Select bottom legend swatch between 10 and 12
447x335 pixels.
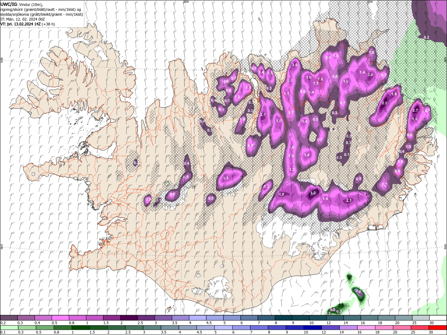tap(312, 328)
